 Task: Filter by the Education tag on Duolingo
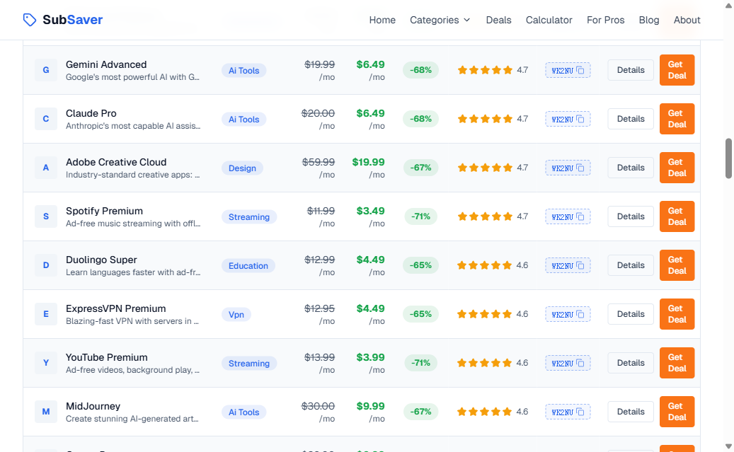coord(248,266)
